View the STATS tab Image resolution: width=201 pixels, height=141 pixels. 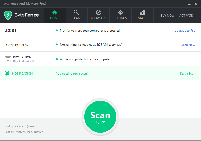[142, 15]
